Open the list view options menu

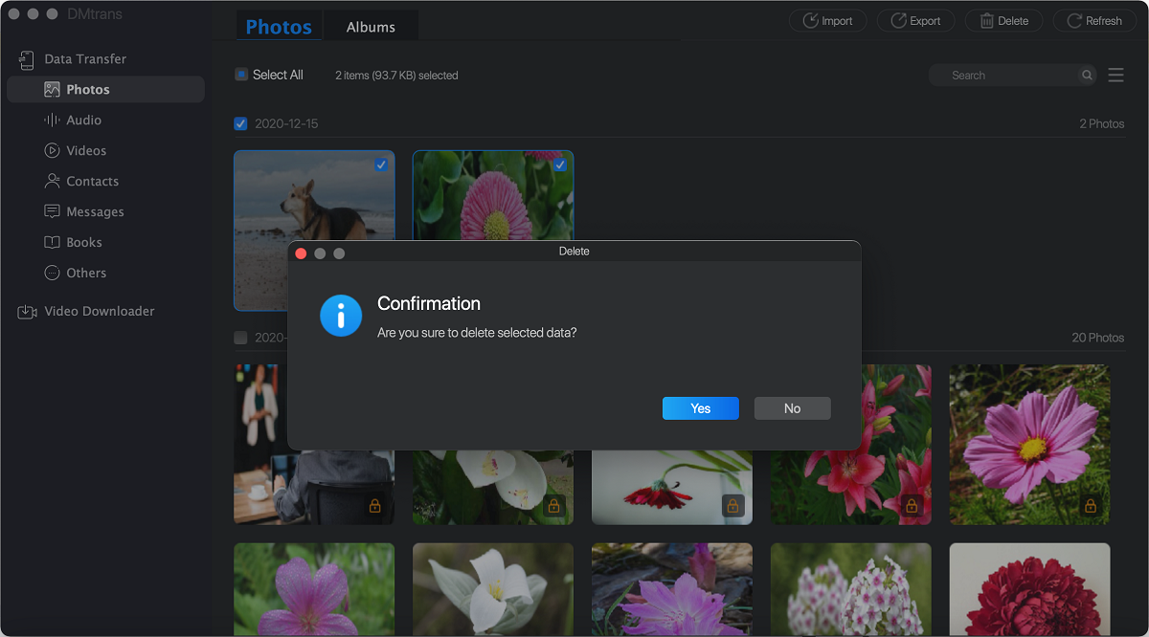coord(1115,76)
